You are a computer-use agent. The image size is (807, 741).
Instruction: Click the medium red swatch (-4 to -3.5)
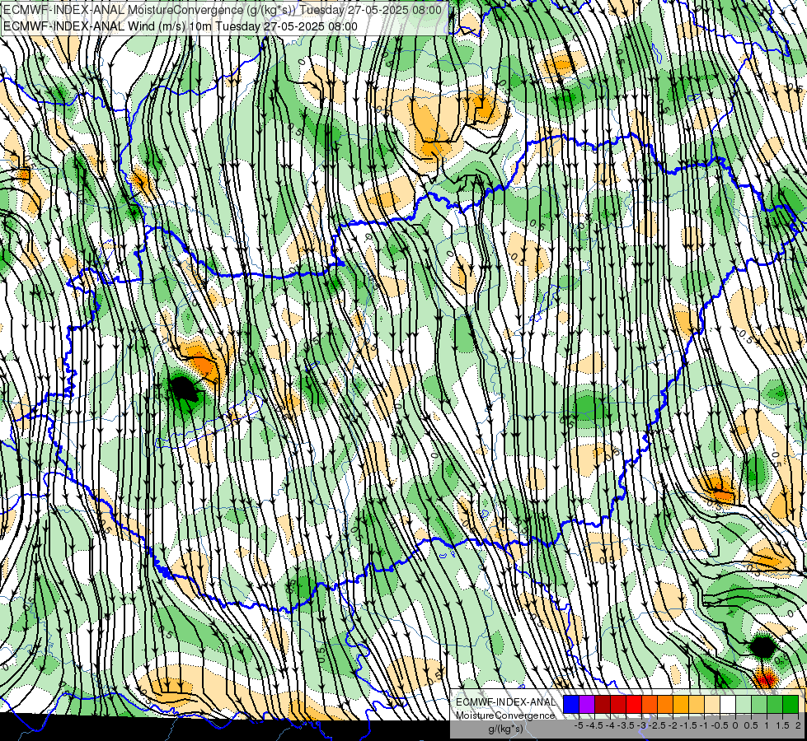pyautogui.click(x=618, y=705)
